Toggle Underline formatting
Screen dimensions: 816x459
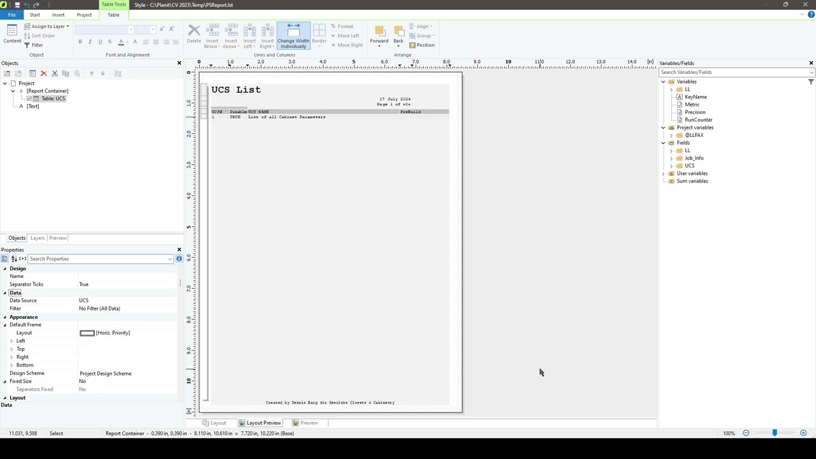[x=99, y=42]
